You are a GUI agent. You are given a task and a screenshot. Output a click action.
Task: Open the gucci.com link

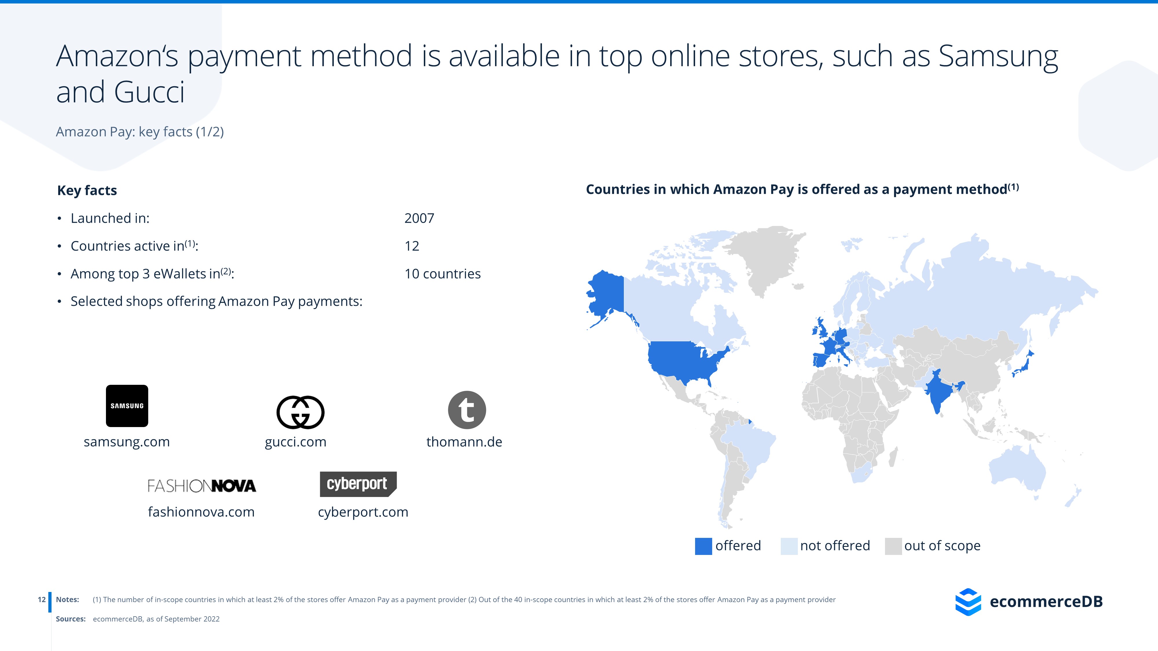(x=295, y=442)
